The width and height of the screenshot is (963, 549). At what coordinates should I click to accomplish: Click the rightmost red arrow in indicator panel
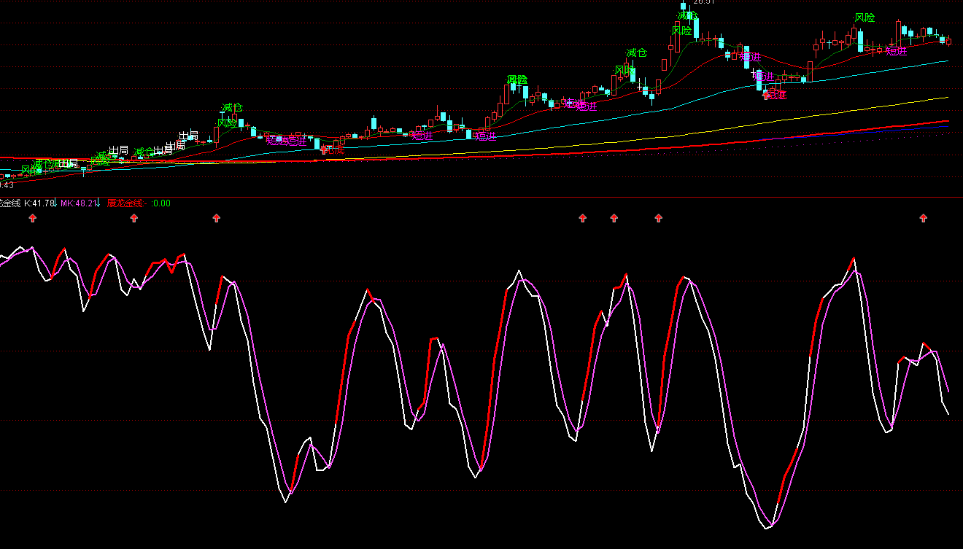coord(924,217)
